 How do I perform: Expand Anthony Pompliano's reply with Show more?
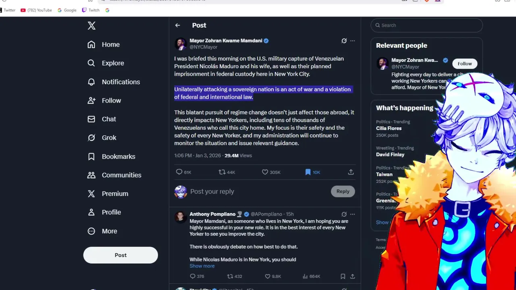point(202,266)
